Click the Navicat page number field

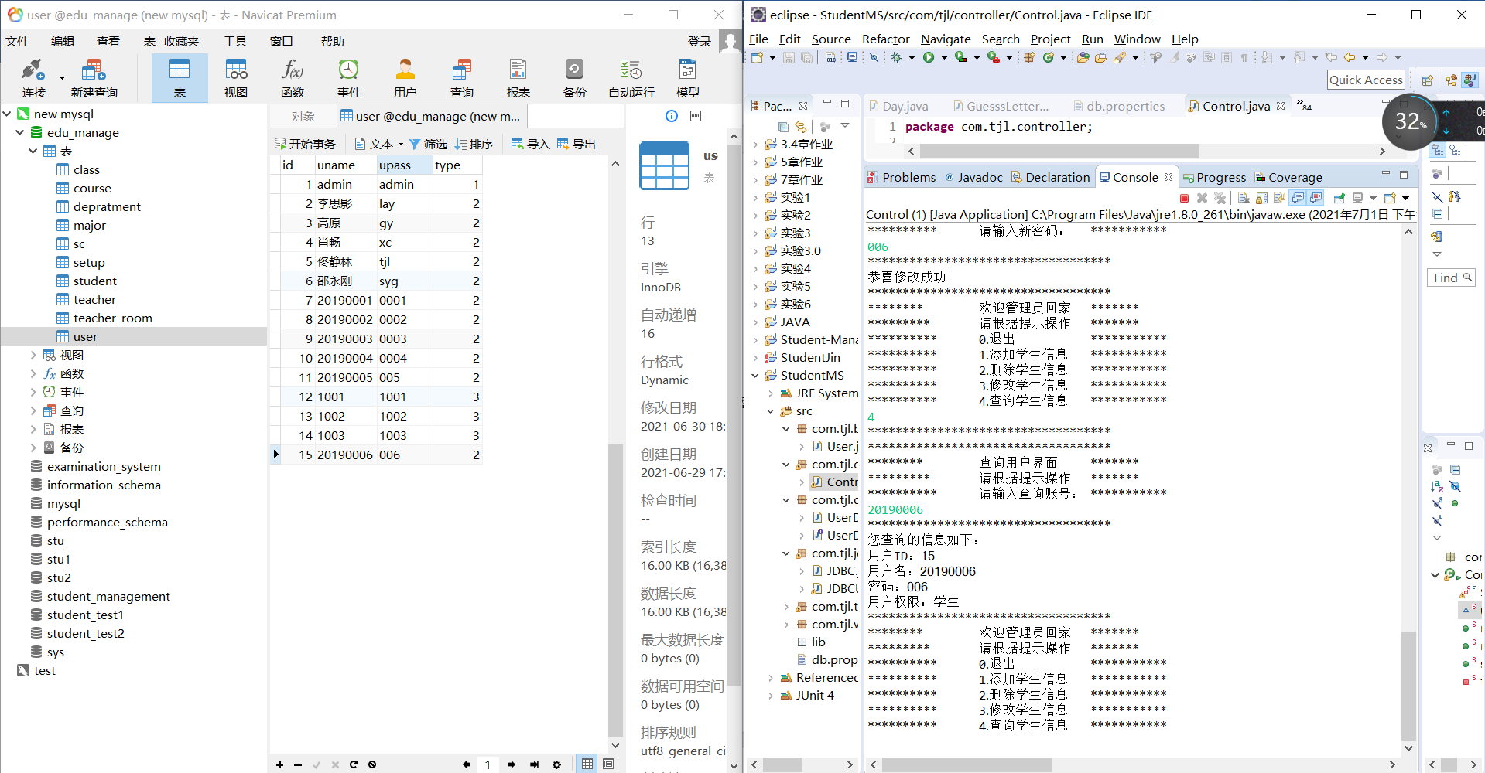pos(488,764)
